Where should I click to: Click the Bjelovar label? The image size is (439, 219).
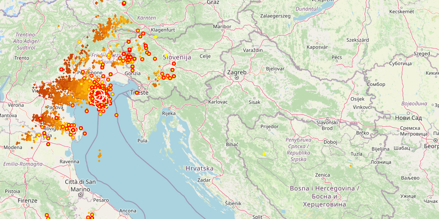(275, 68)
